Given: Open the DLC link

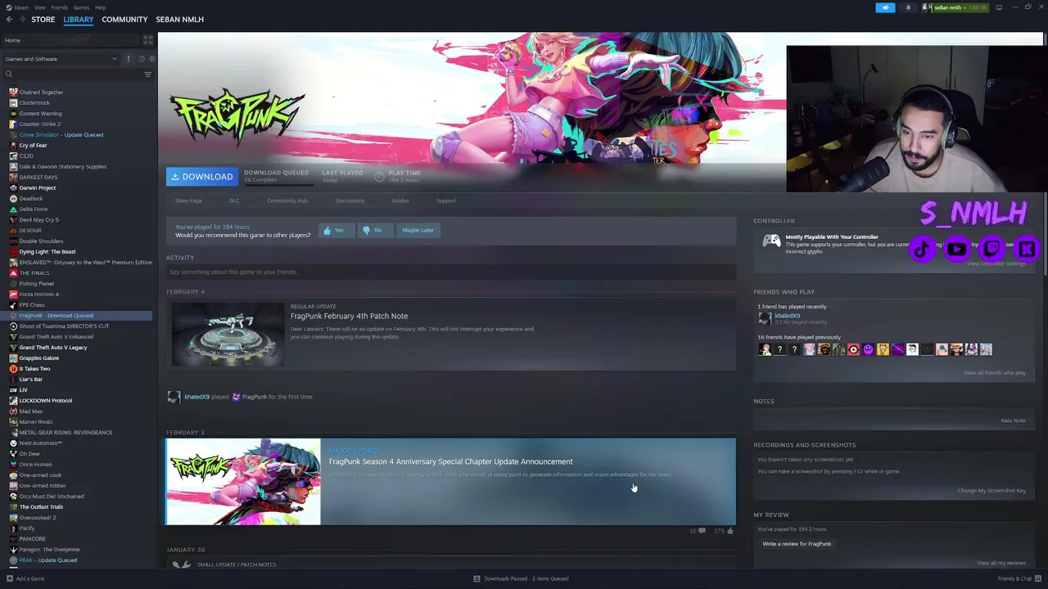Looking at the screenshot, I should [x=234, y=200].
